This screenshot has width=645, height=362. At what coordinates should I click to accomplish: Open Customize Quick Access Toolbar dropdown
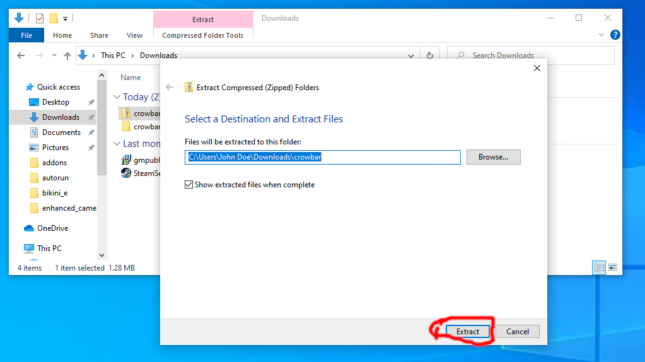tap(65, 18)
